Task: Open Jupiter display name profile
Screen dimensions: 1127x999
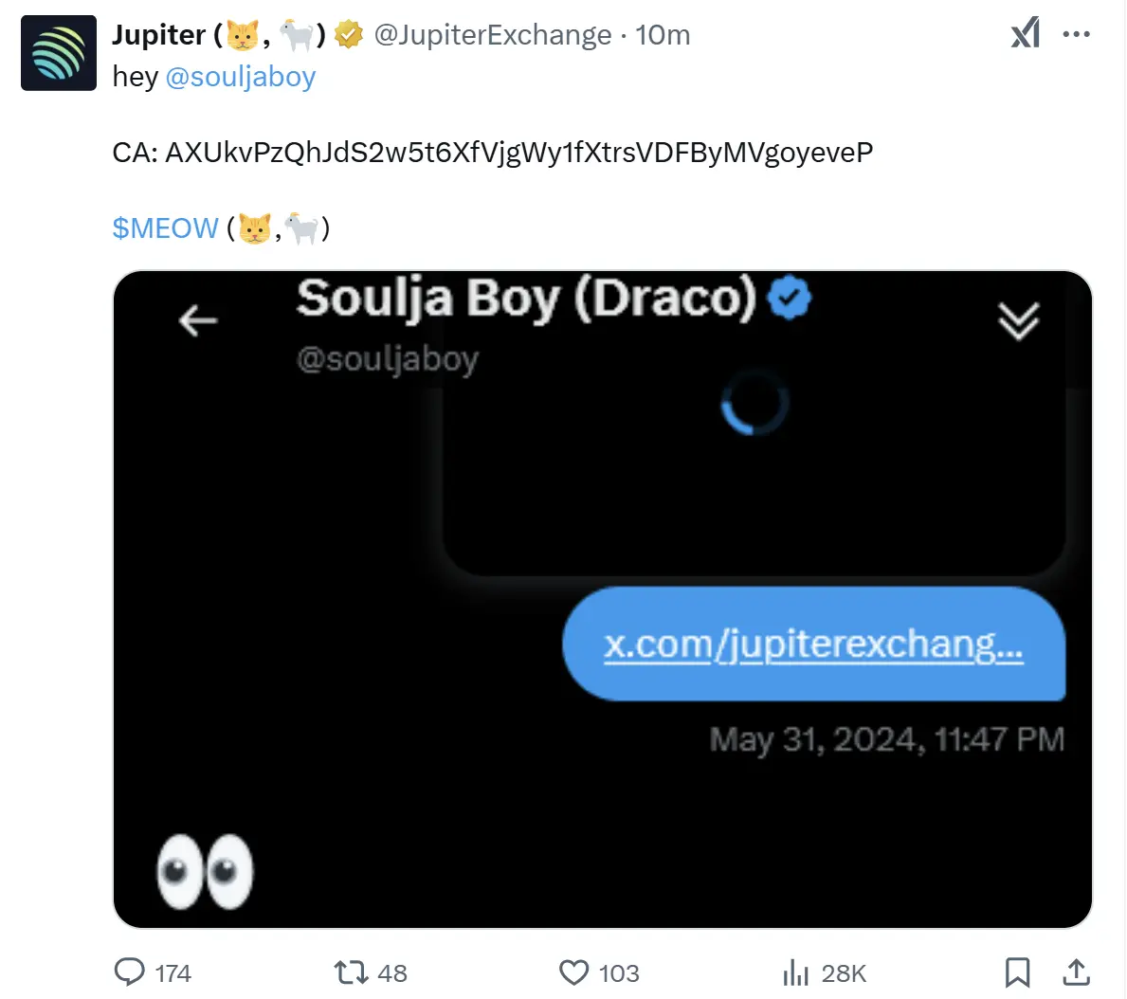Action: tap(158, 35)
